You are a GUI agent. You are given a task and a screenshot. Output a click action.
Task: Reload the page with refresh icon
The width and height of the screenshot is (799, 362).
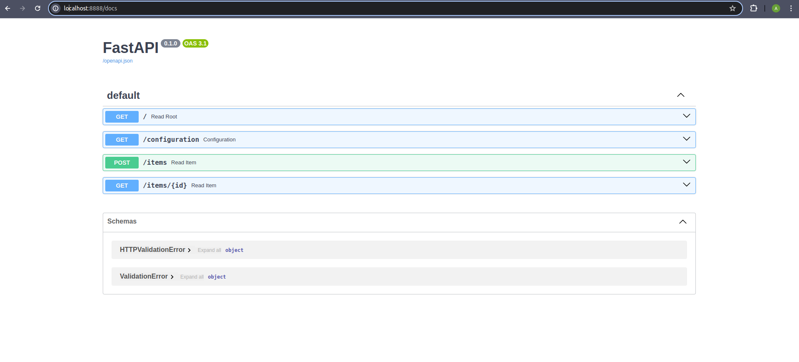[38, 8]
